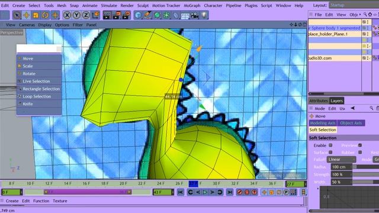Viewport: 379px width, 213px height.
Task: Go to start of animation
Action: 180,192
